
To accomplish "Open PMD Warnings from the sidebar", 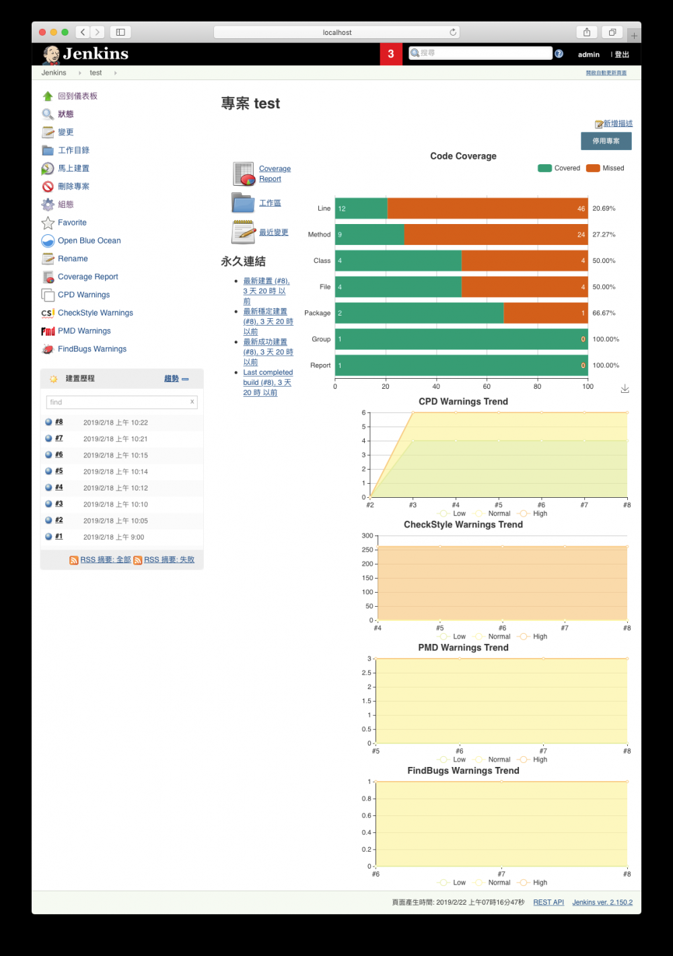I will point(83,330).
